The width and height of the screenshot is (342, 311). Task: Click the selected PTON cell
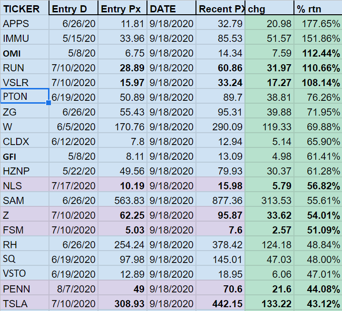tap(24, 96)
